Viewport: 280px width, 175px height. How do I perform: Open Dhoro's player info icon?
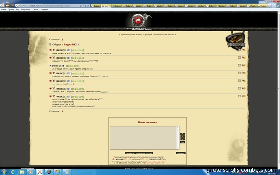[63, 66]
